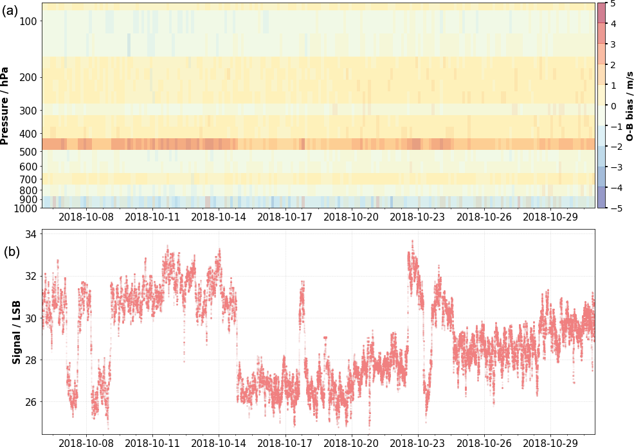634x447 pixels.
Task: Click the "(a)" panel label
Action: point(12,11)
